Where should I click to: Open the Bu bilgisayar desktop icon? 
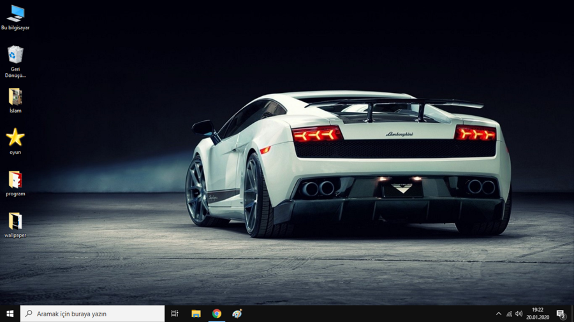coord(15,14)
